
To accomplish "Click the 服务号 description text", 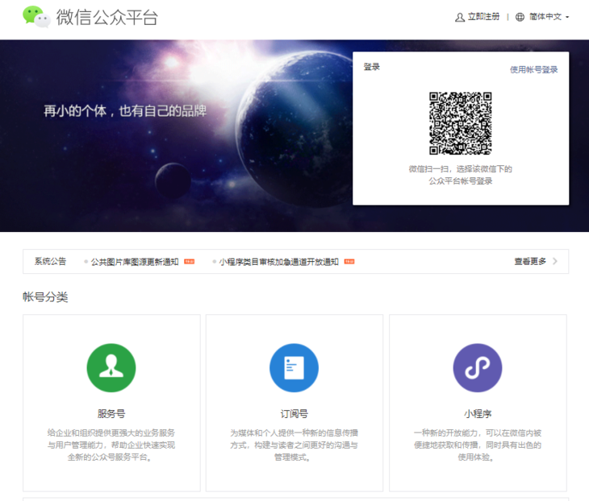I will [x=111, y=445].
